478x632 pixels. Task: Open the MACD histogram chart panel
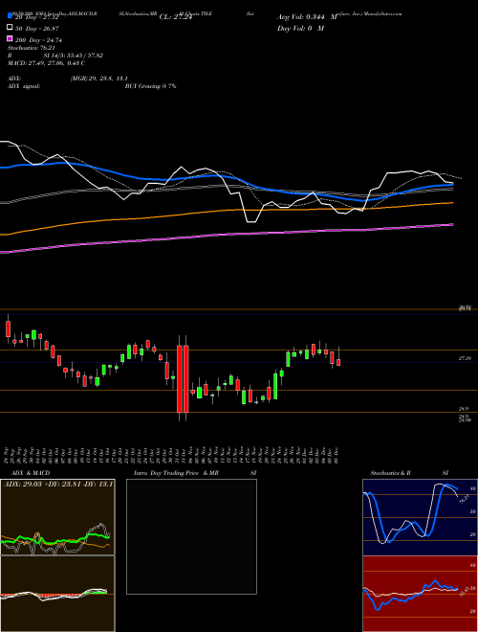[57, 594]
